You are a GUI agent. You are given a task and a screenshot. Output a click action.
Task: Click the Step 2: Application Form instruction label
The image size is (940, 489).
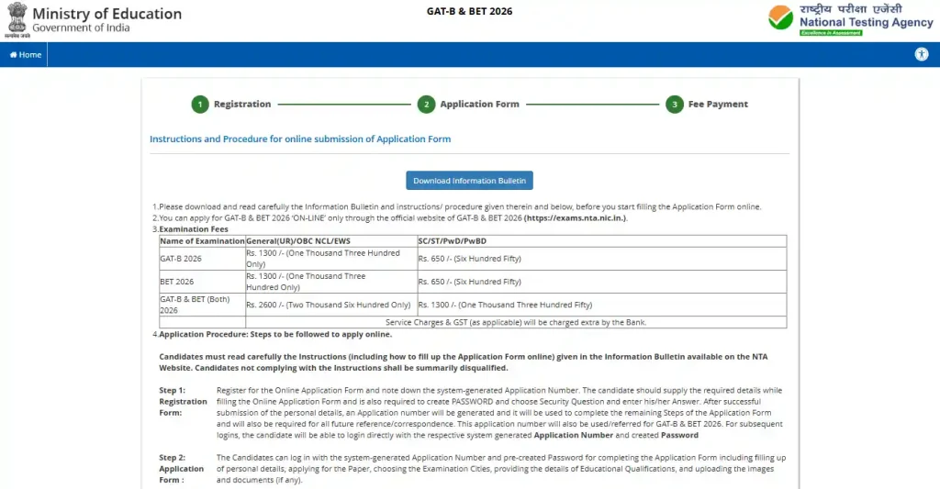[x=182, y=468]
